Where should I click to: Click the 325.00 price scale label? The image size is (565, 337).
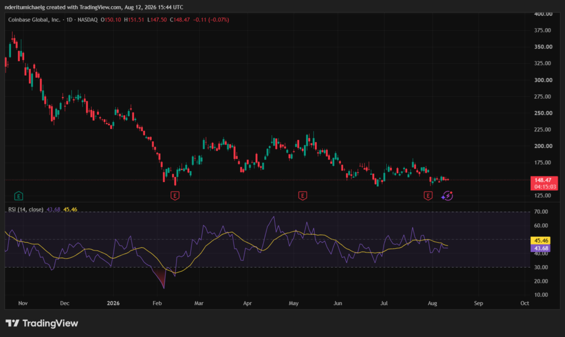point(543,63)
